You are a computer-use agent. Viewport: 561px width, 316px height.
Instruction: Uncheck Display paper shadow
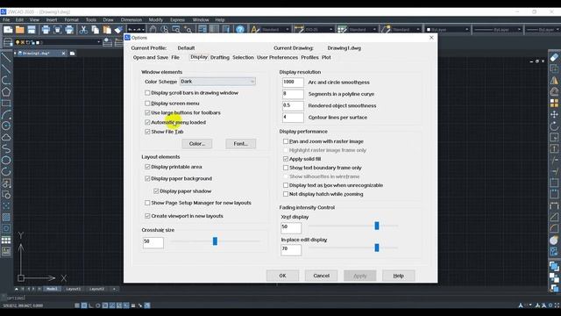[x=156, y=191]
